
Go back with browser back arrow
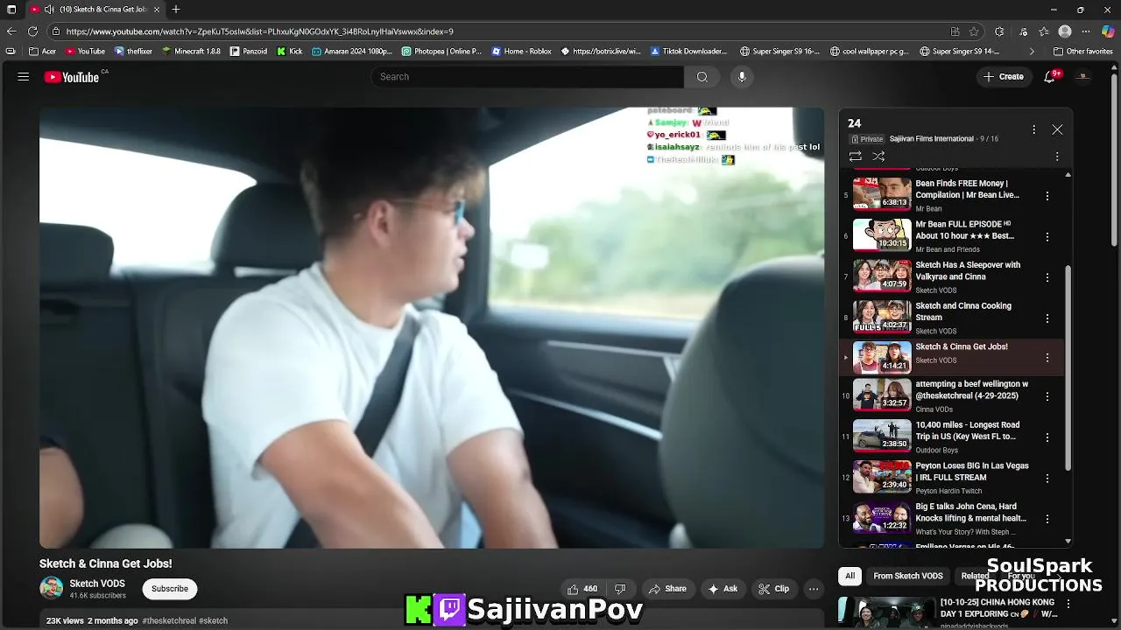point(11,31)
